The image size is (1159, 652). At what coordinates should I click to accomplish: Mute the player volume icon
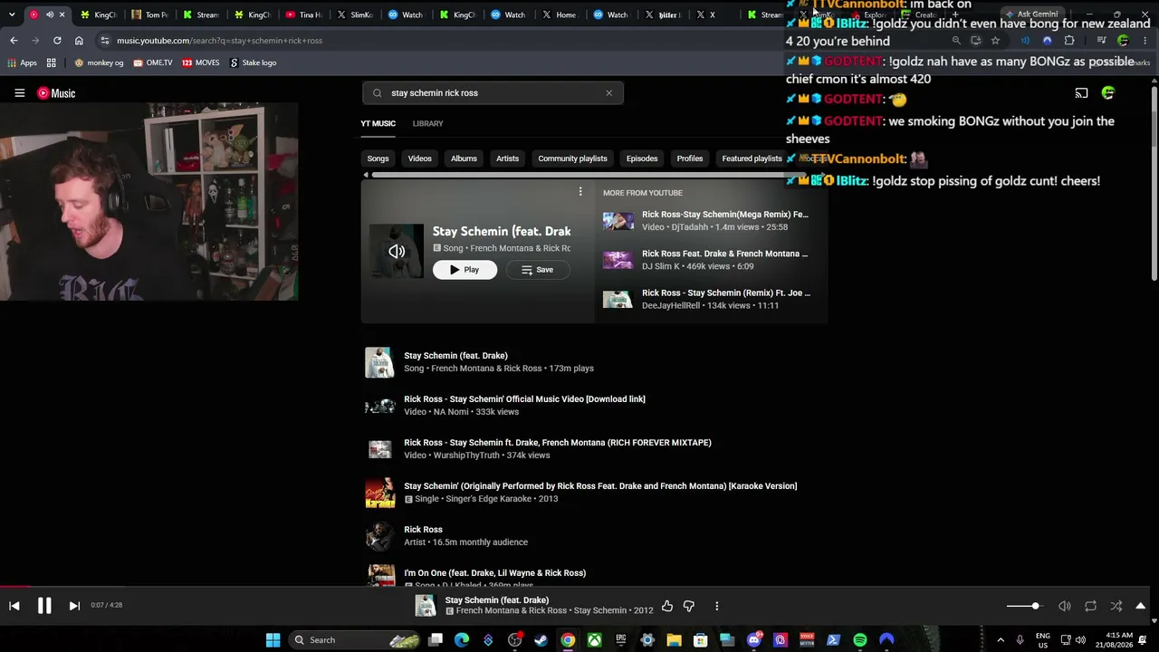coord(1065,606)
